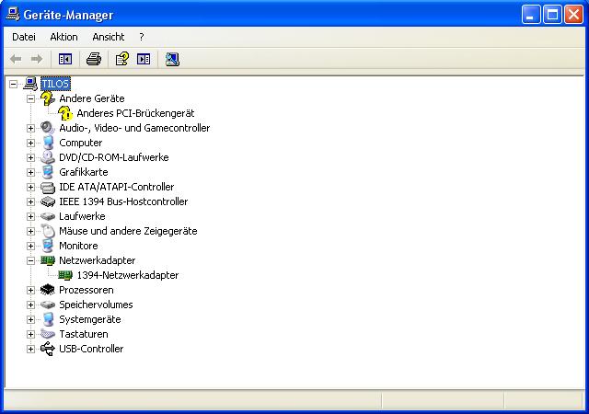Image resolution: width=589 pixels, height=414 pixels.
Task: Click the Computer category icon
Action: pos(48,143)
